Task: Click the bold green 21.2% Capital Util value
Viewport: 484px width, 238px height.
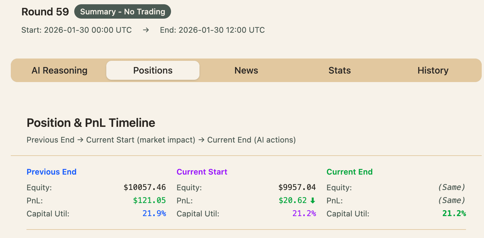Action: (454, 214)
